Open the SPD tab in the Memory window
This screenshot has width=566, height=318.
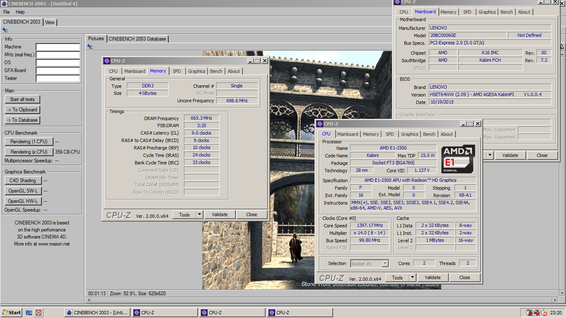pyautogui.click(x=177, y=71)
